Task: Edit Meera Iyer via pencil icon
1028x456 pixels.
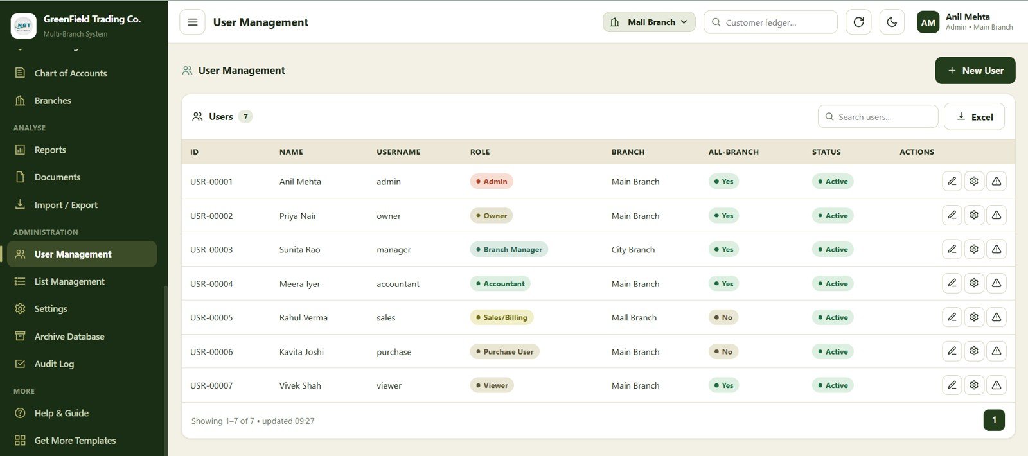Action: point(952,283)
